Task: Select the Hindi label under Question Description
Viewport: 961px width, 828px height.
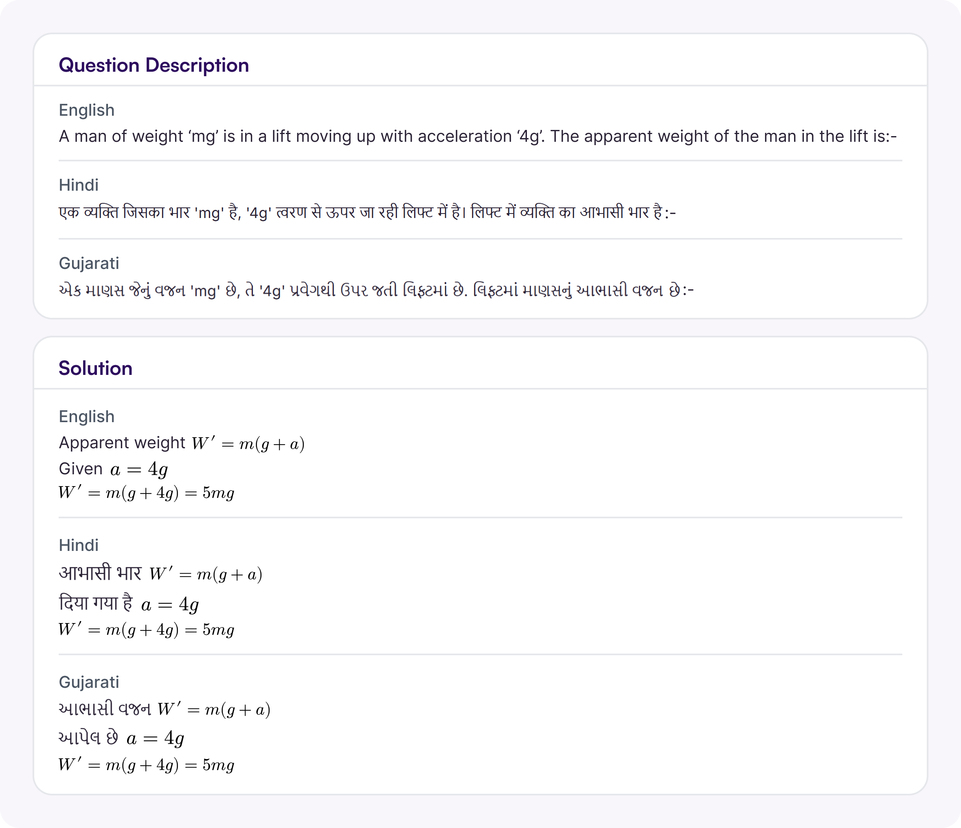Action: 79,185
